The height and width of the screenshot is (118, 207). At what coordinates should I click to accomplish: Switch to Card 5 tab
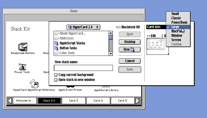[123, 101]
